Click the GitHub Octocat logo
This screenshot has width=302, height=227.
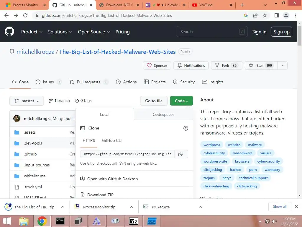[x=9, y=32]
